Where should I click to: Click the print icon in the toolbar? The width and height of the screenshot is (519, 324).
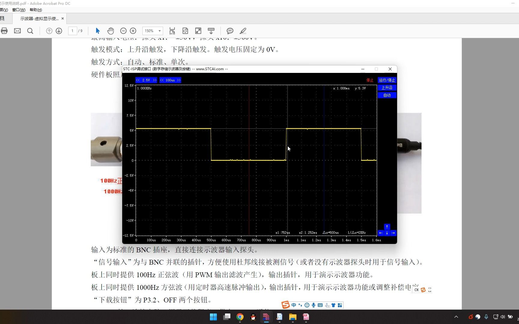[x=4, y=31]
